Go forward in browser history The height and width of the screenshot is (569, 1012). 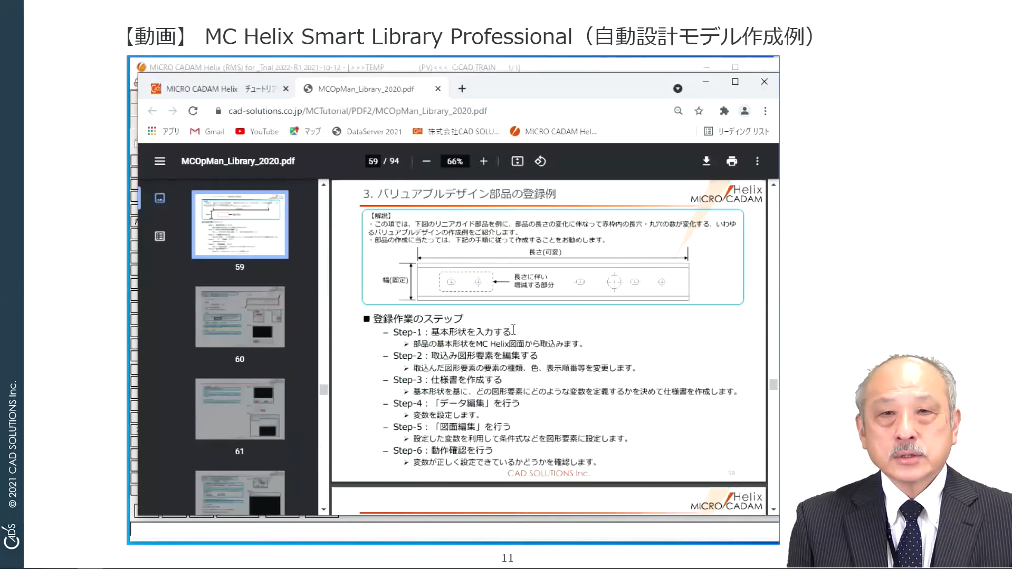173,111
